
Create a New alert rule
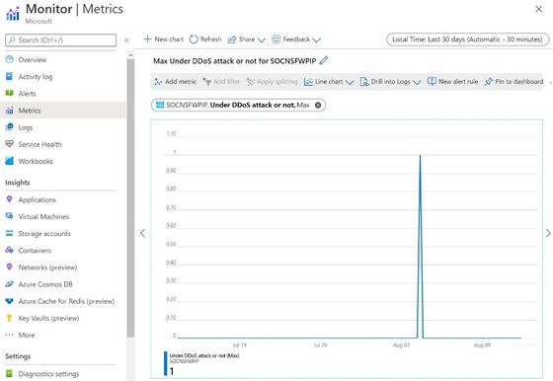point(453,82)
